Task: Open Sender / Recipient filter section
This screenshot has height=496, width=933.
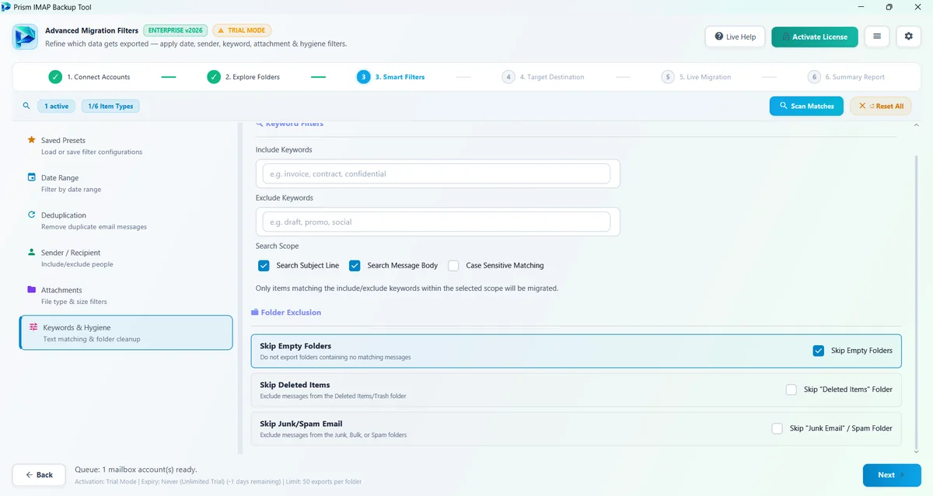Action: click(126, 257)
